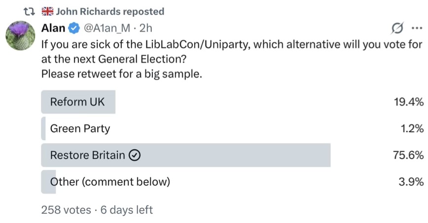Pick the "Other (comment below)" poll option

(x=110, y=182)
